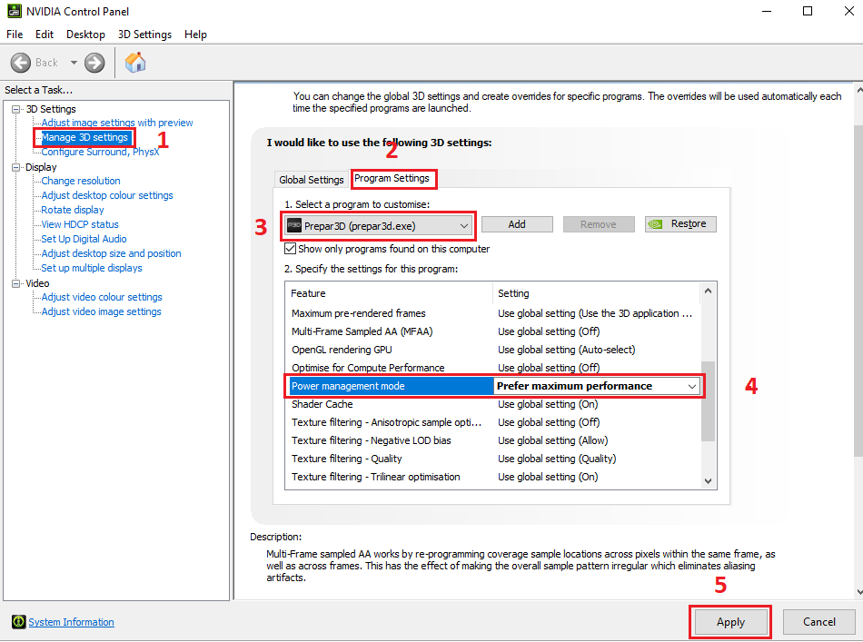
Task: Click the NVIDIA Control Panel title icon
Action: [15, 11]
